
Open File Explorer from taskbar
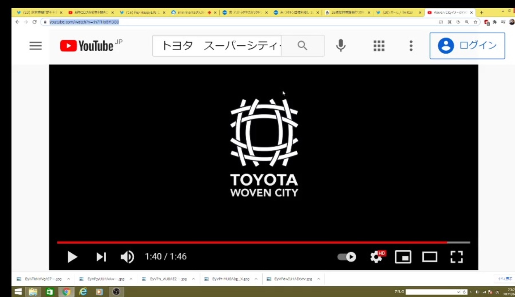[33, 292]
